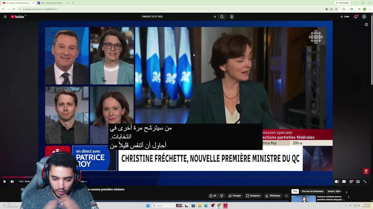Toggle autoplay switch in player
This screenshot has height=209, width=373.
click(337, 181)
